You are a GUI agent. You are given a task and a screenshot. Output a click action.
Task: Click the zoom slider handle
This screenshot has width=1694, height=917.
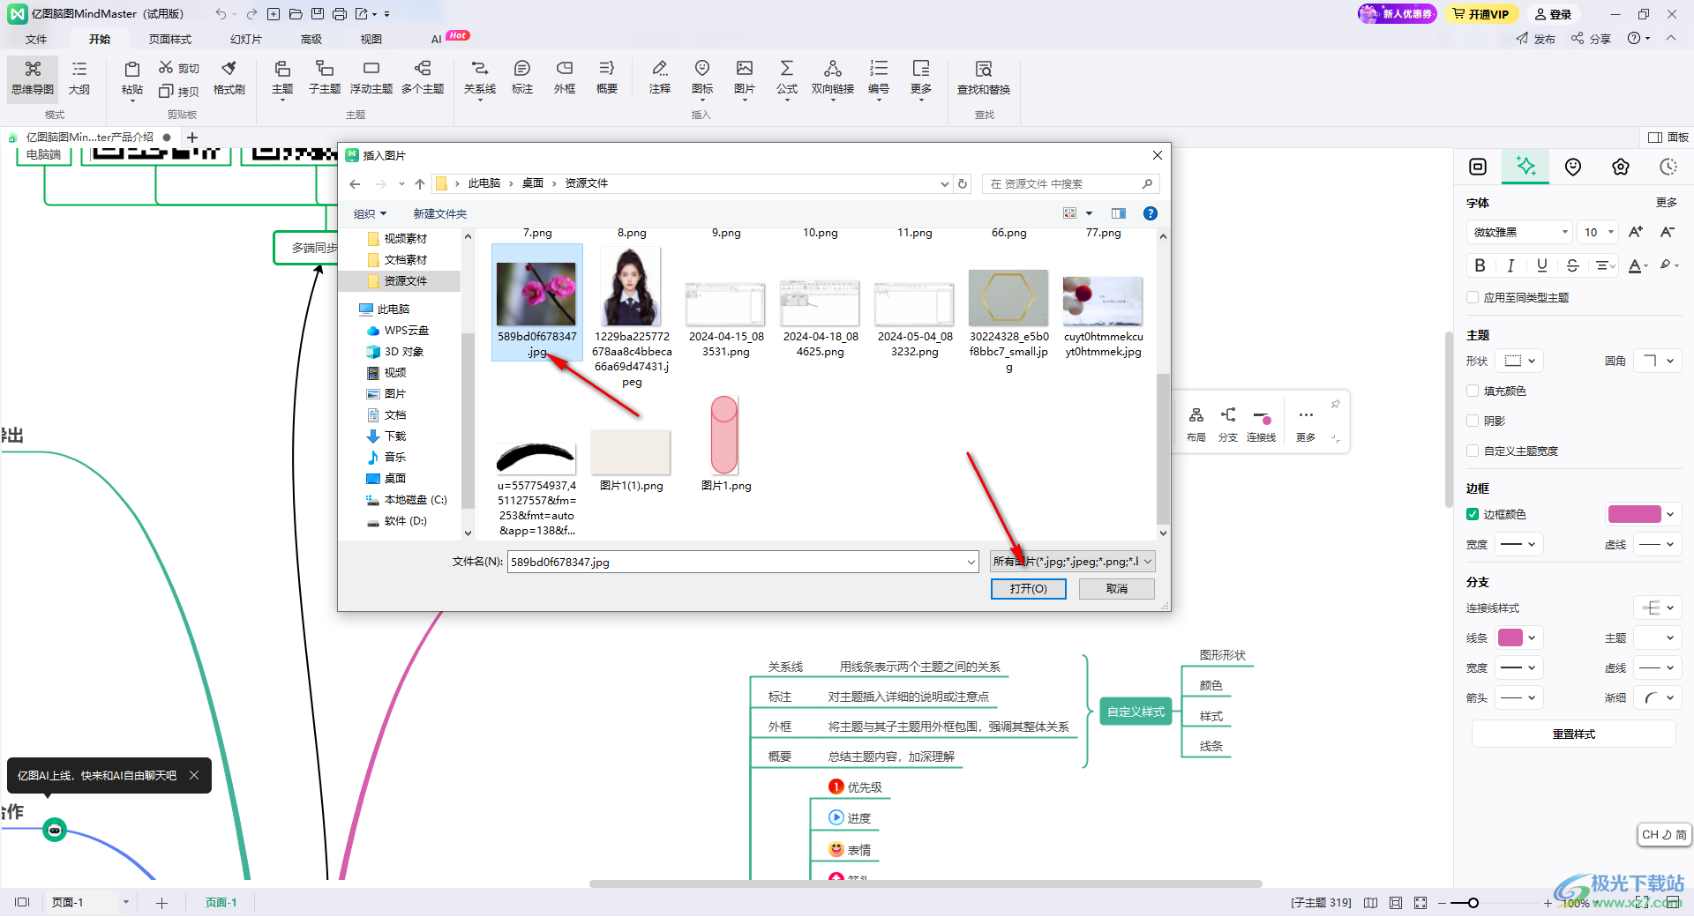1473,903
